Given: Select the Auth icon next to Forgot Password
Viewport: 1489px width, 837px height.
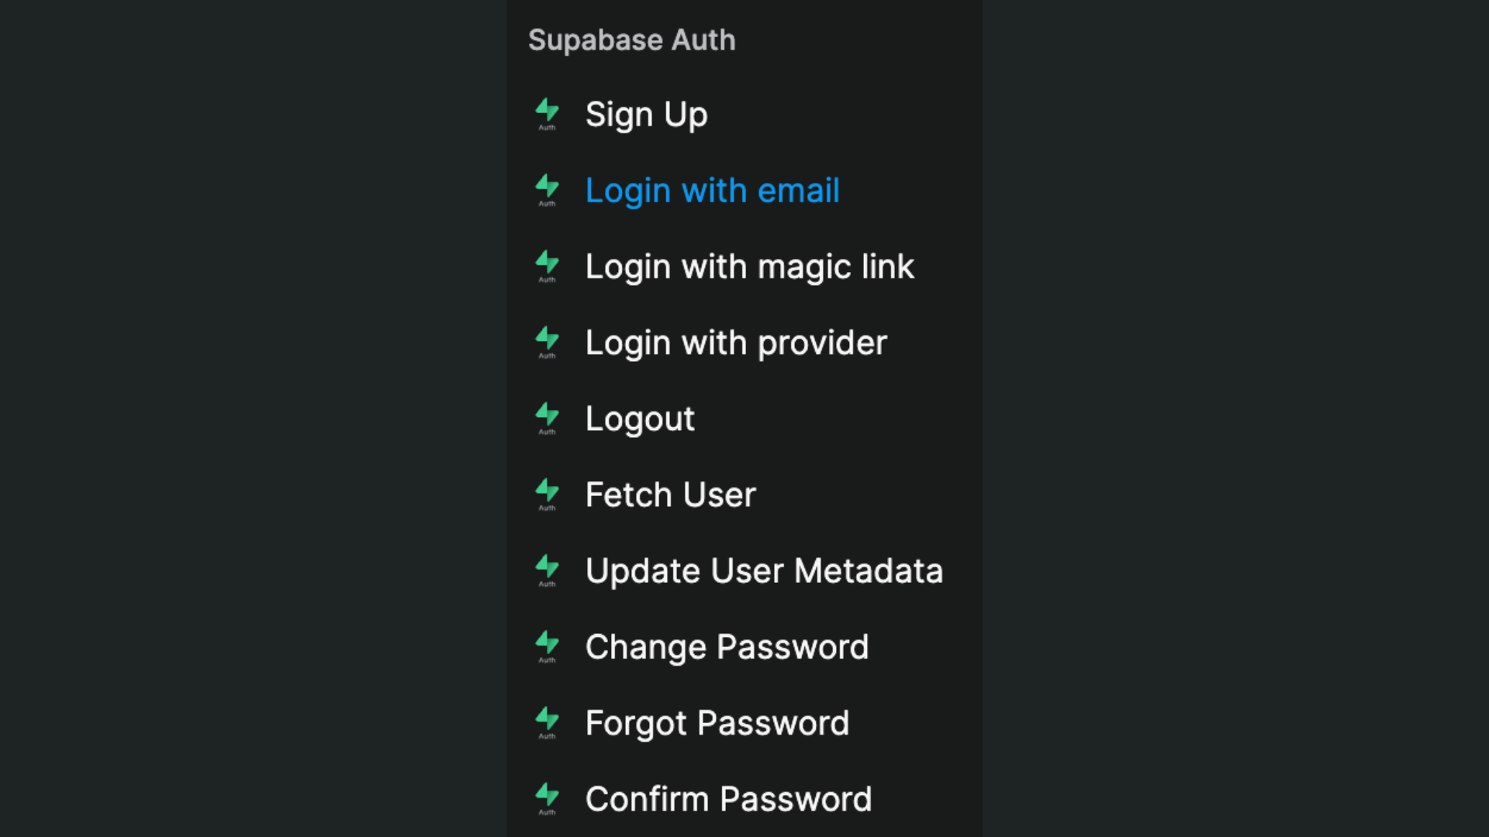Looking at the screenshot, I should click(x=547, y=722).
